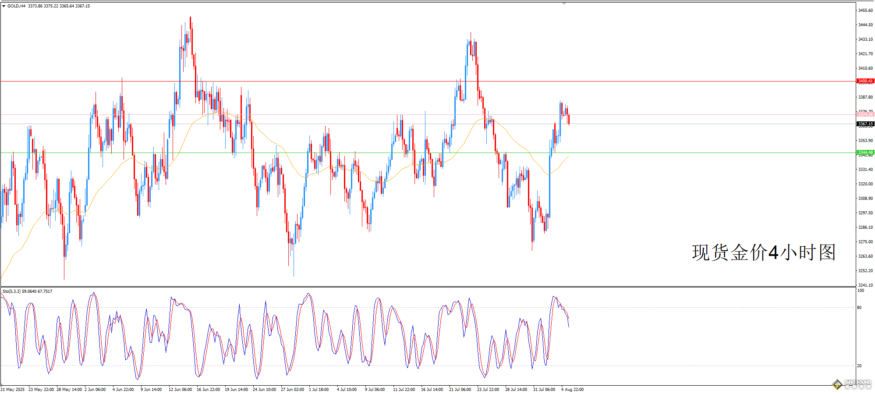Click the 21 May 2025 date label

(x=13, y=390)
